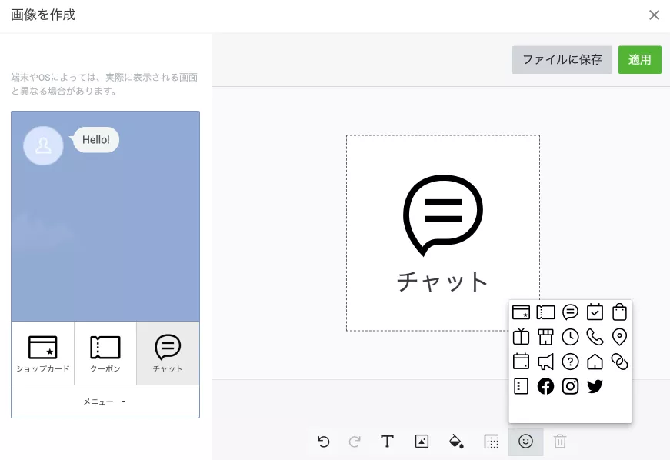This screenshot has width=670, height=460.
Task: Click the green 適用 button
Action: pyautogui.click(x=639, y=60)
